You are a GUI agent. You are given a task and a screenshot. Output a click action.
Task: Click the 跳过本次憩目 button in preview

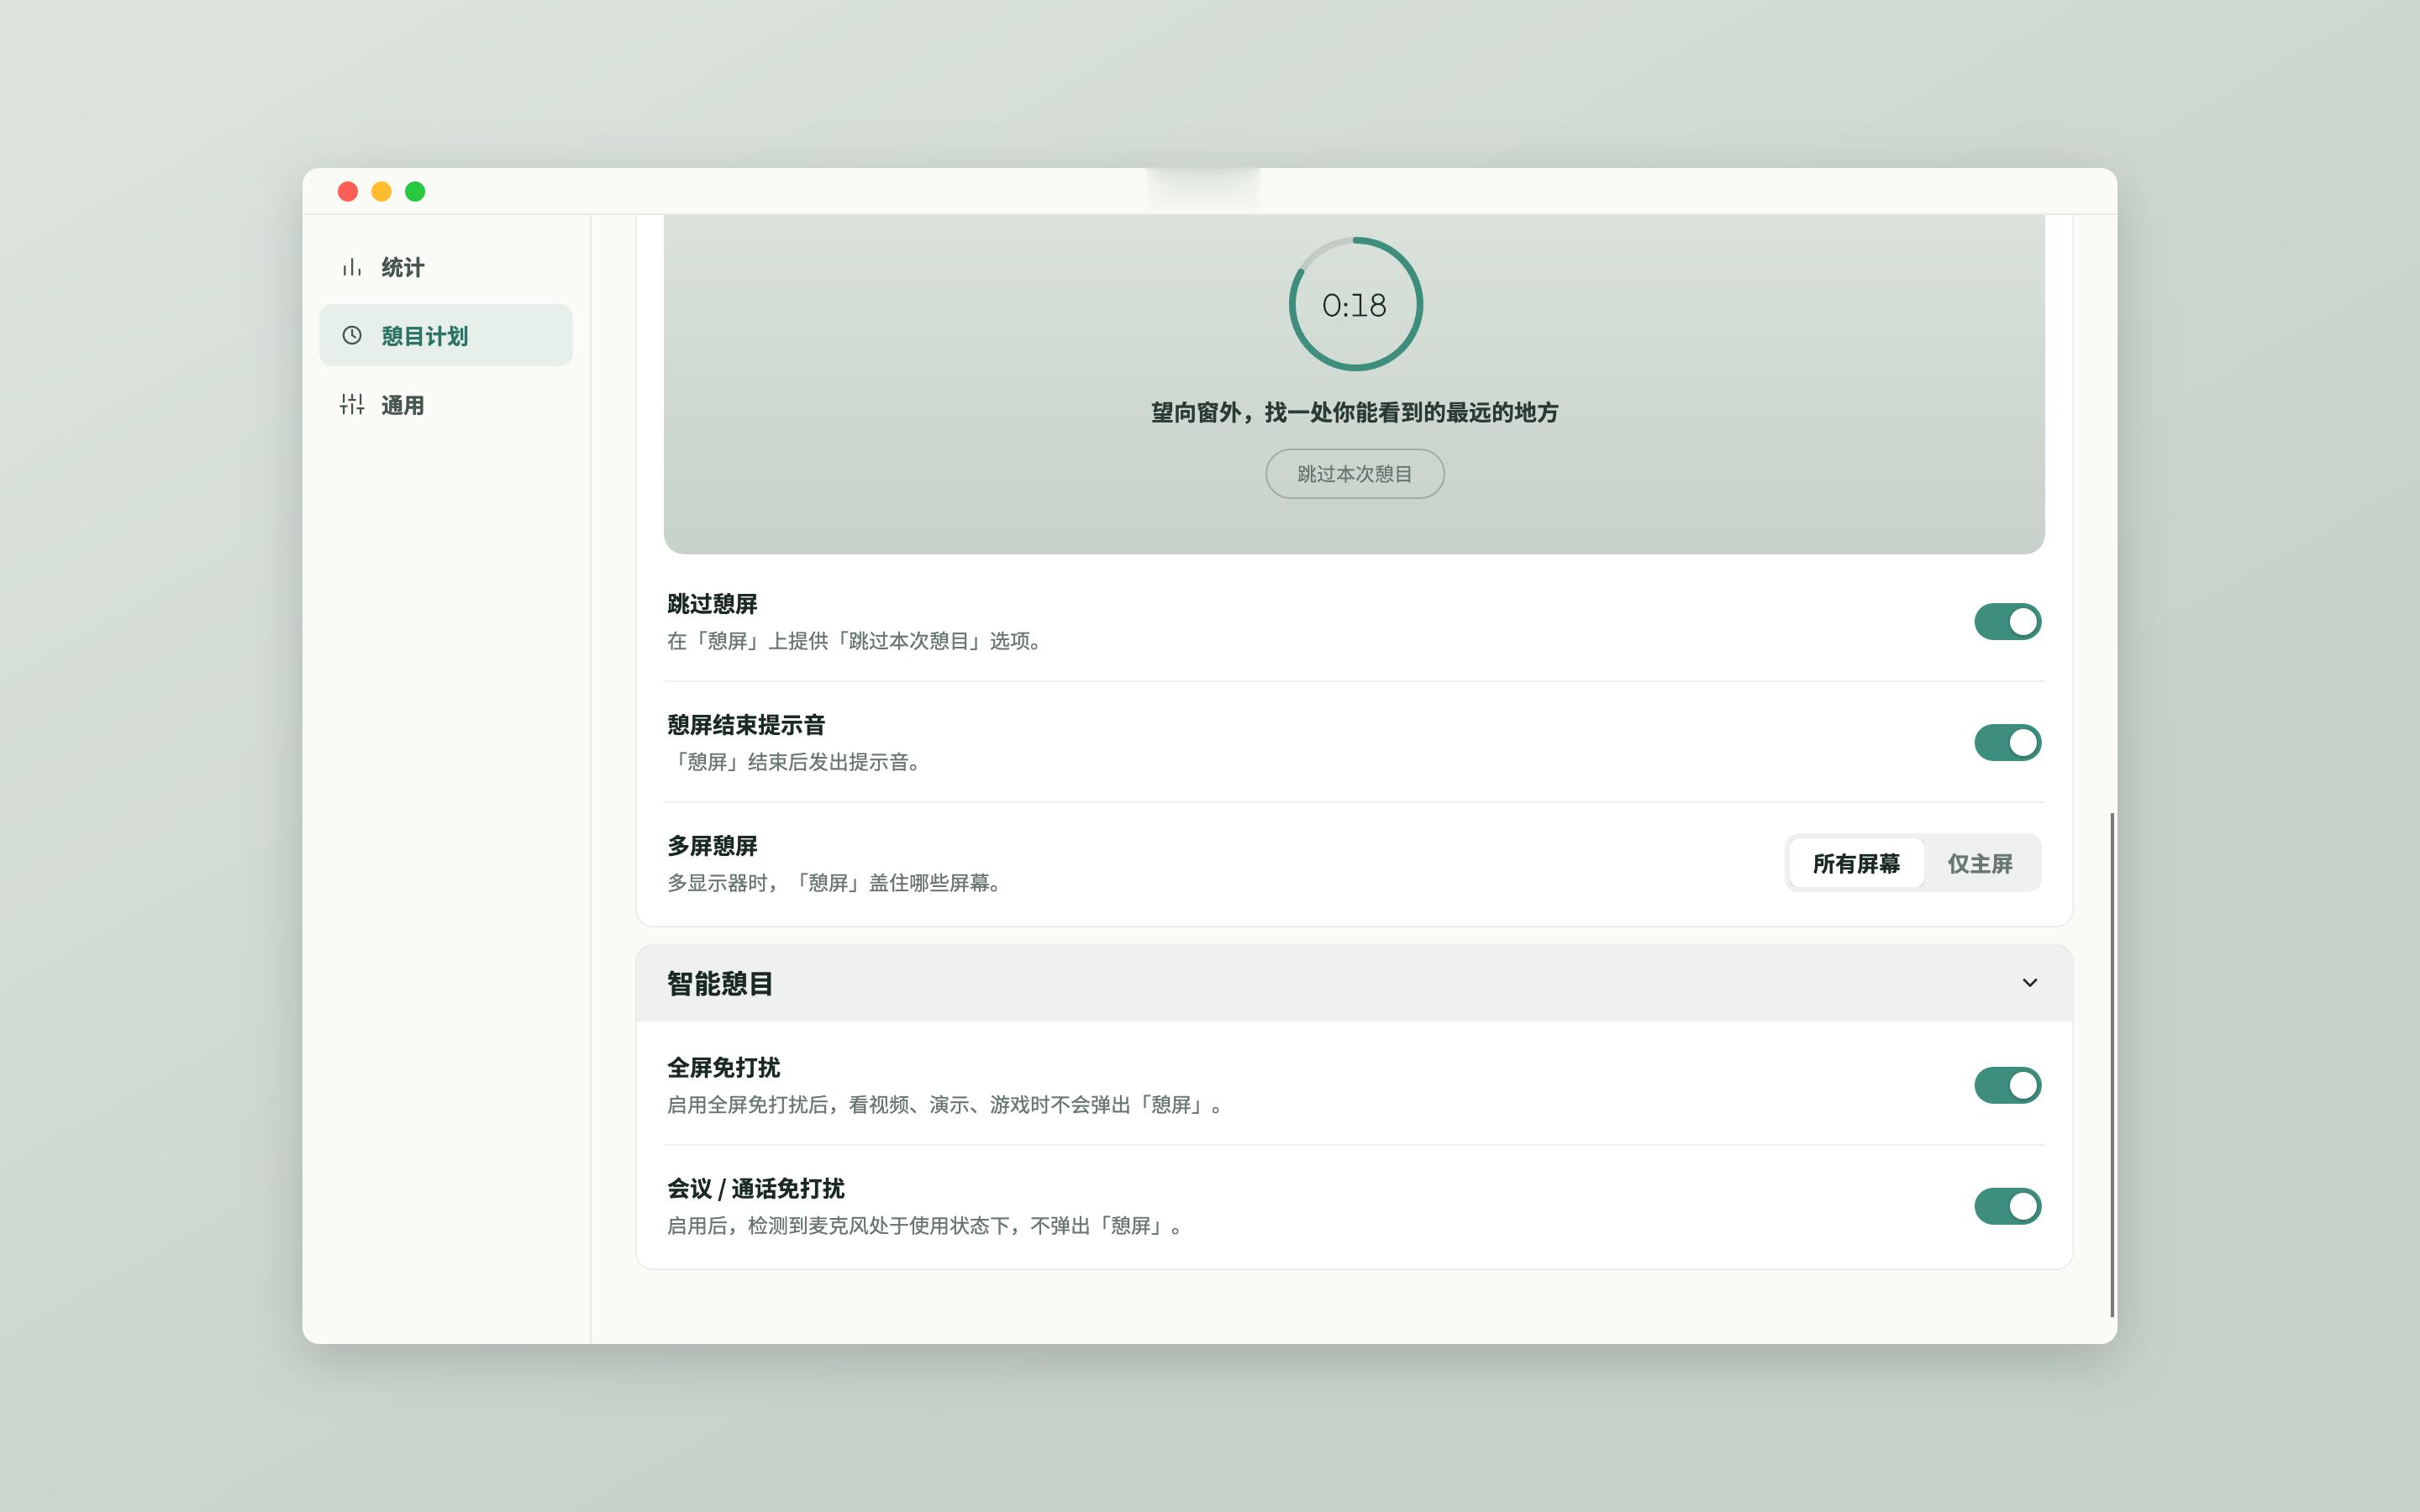tap(1354, 474)
